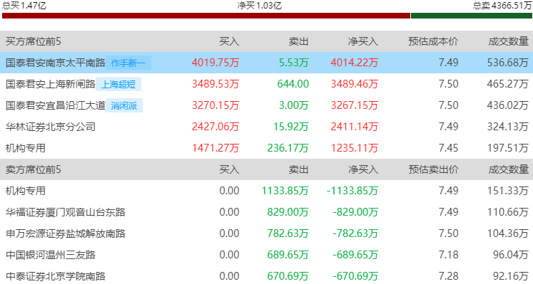
Task: Click the 净买入 header in seller table
Action: pyautogui.click(x=363, y=169)
